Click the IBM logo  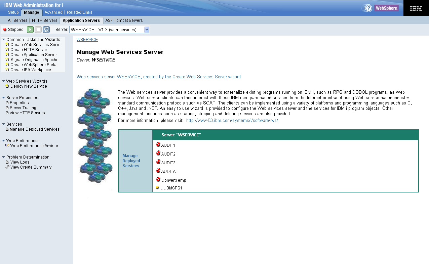pyautogui.click(x=416, y=8)
